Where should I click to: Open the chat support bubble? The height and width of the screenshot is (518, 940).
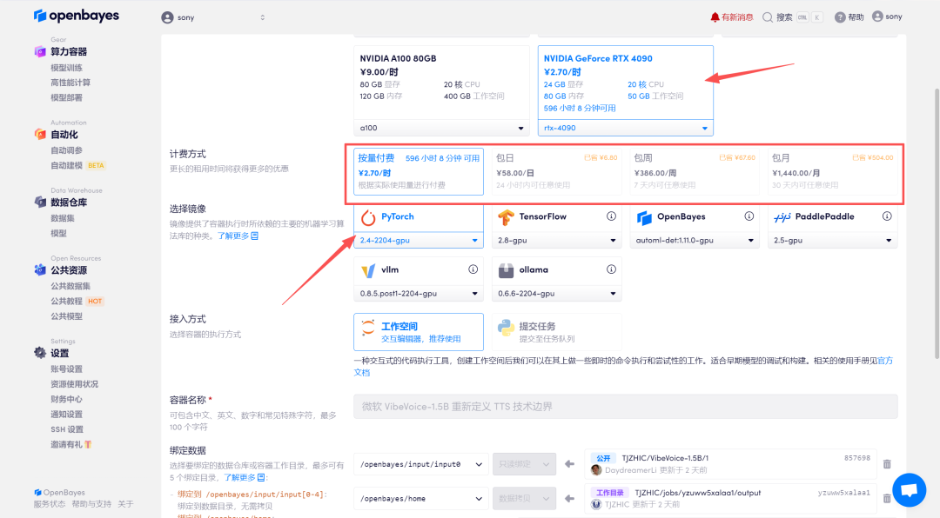point(909,489)
